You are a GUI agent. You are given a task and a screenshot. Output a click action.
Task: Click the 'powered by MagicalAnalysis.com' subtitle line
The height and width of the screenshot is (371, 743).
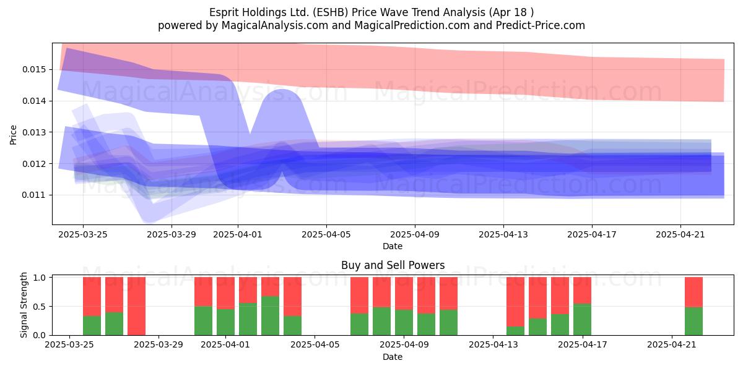click(371, 25)
